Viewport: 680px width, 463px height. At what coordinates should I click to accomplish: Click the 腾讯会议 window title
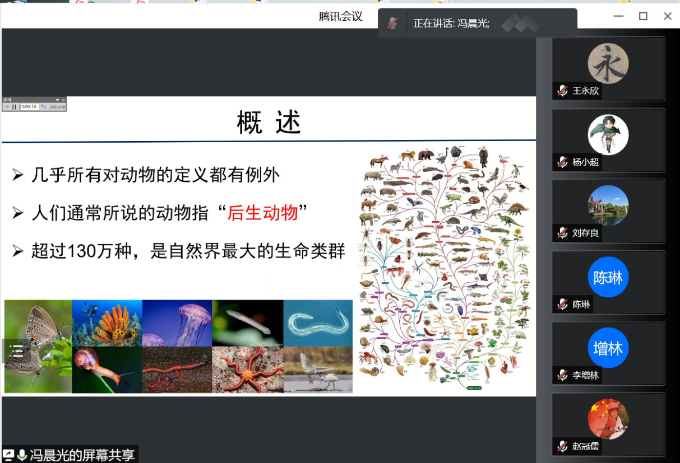[340, 16]
